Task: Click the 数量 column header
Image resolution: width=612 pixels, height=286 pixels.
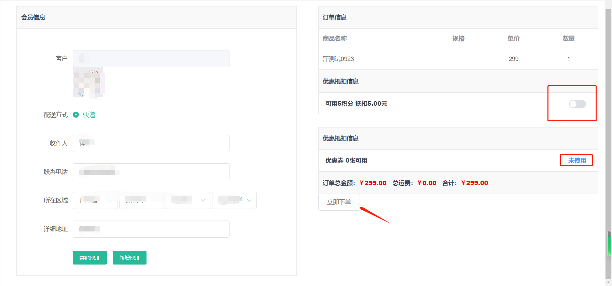Action: 568,39
